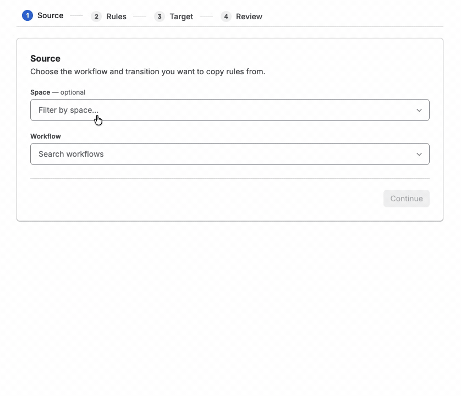Expand the Filter by space chevron arrow
461x396 pixels.
click(x=419, y=110)
